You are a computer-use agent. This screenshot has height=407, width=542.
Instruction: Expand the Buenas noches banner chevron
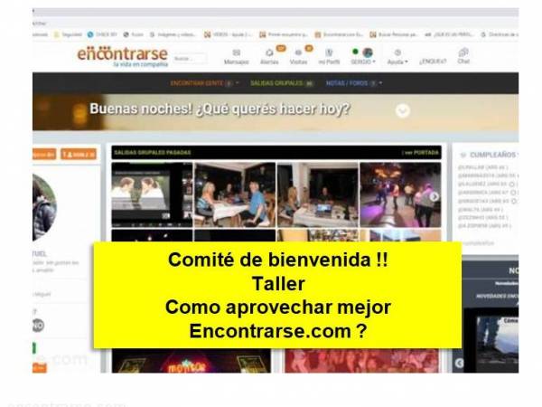[x=403, y=110]
